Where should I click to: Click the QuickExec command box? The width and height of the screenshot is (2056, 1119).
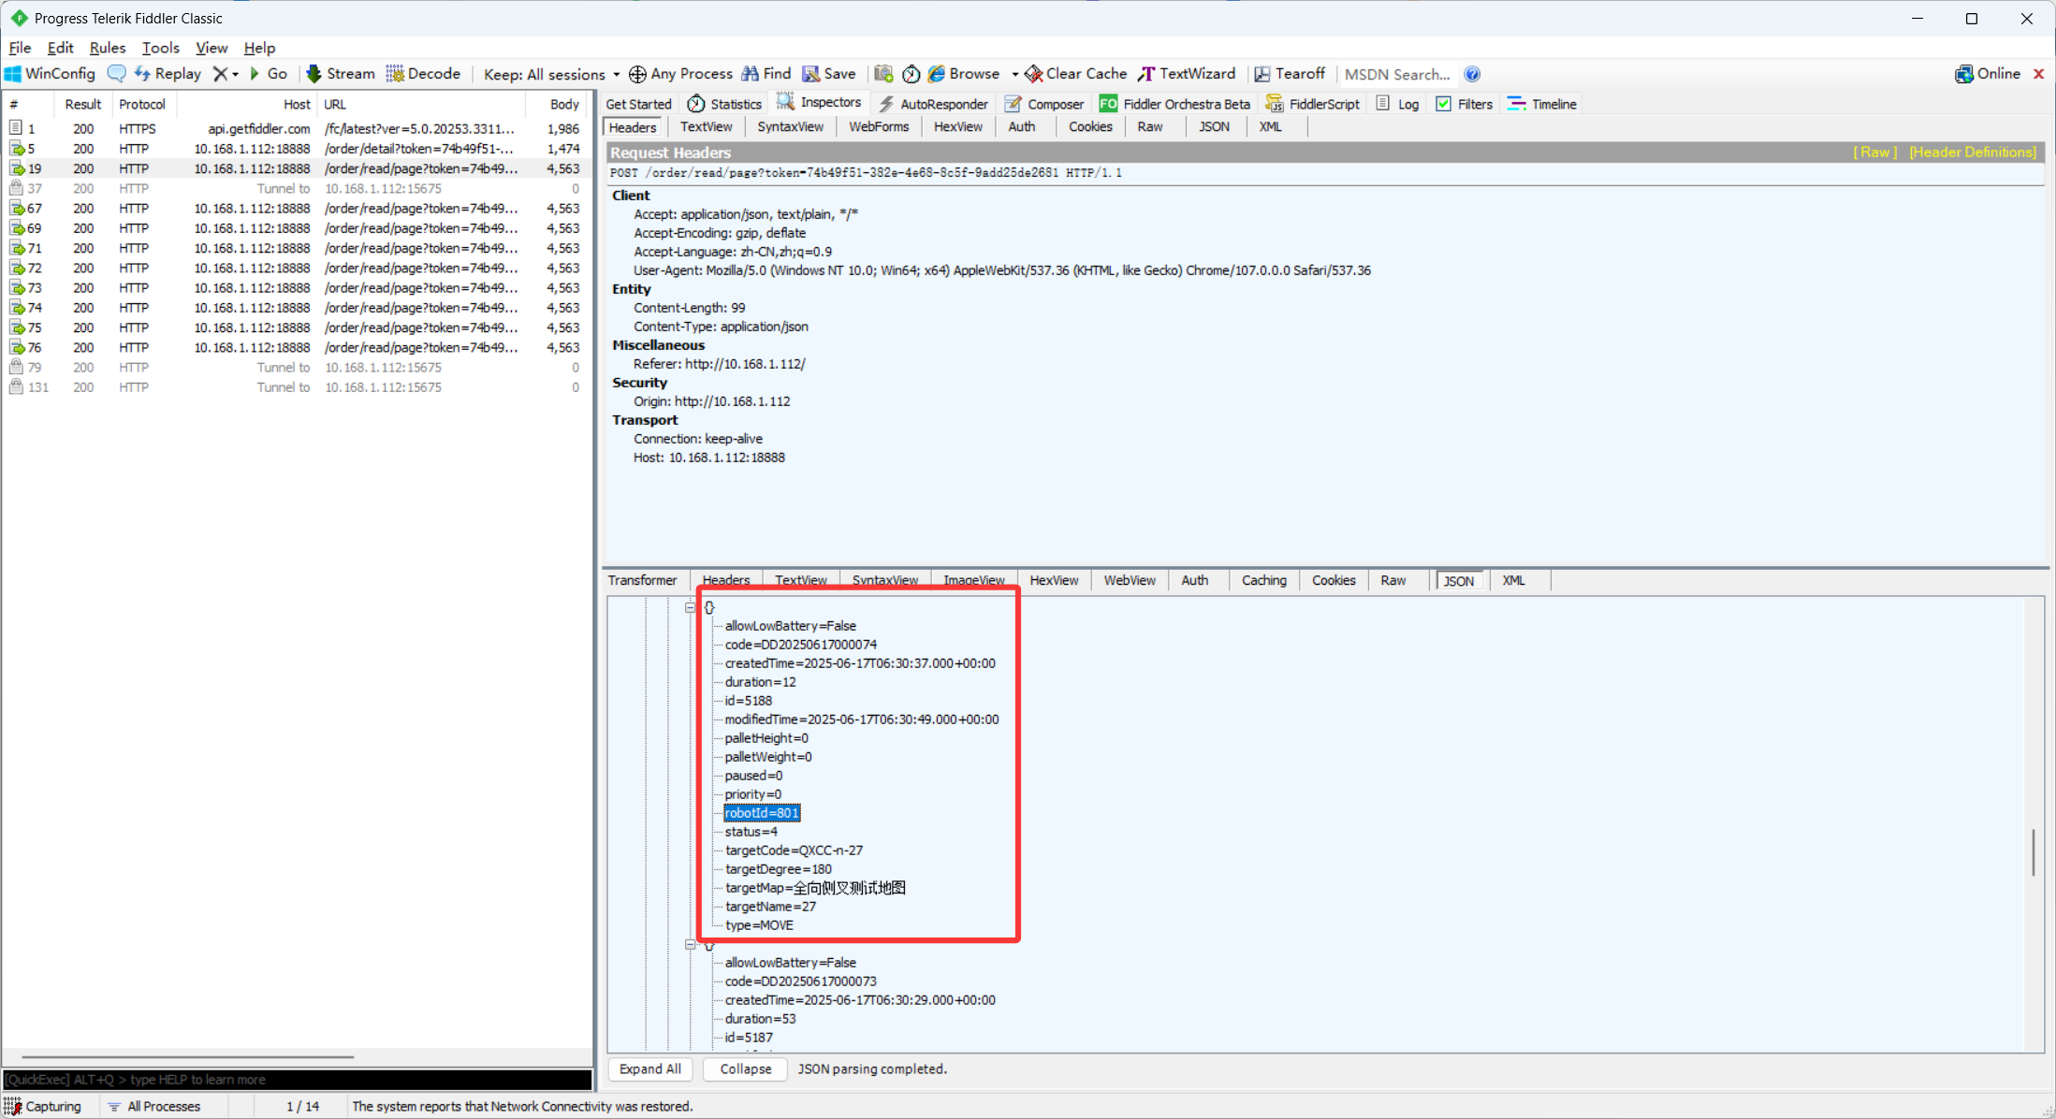click(x=298, y=1079)
